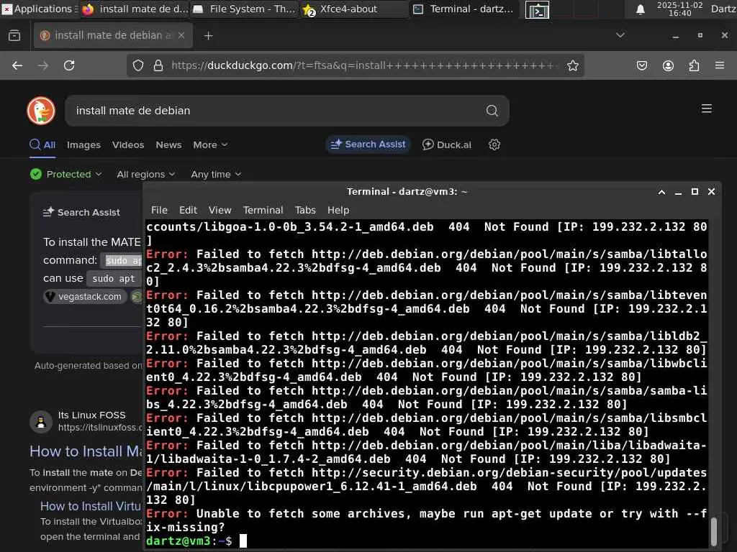The image size is (737, 552).
Task: Switch to Xfce4-about taskbar window
Action: click(x=353, y=9)
